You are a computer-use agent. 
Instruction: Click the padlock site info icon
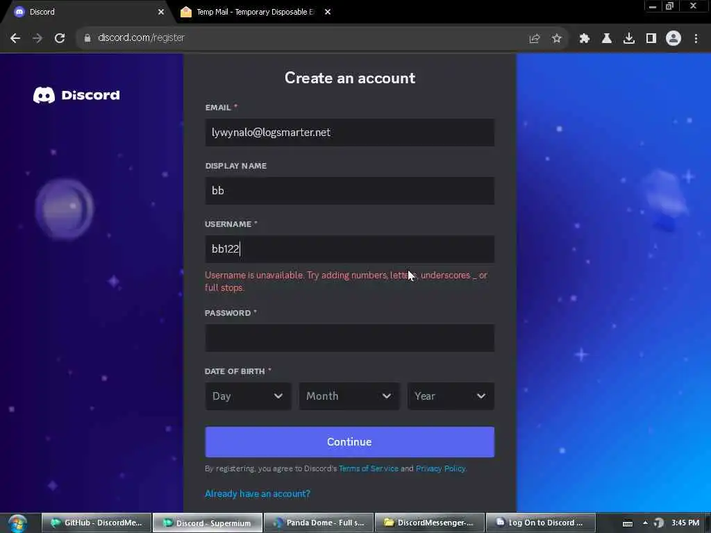tap(87, 38)
